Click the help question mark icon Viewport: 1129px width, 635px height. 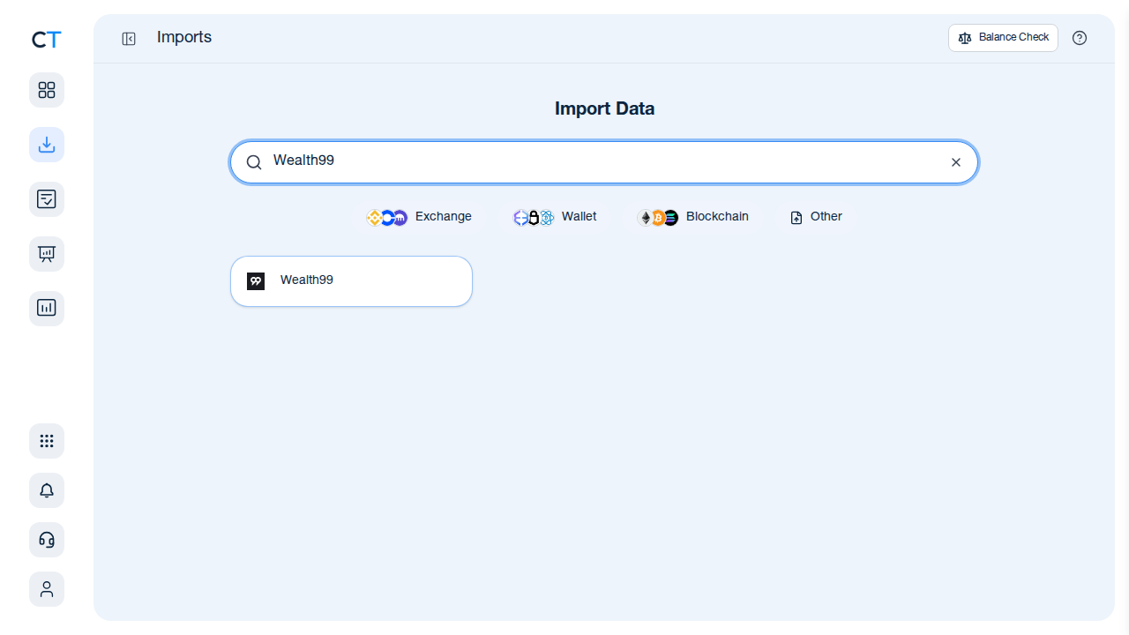pyautogui.click(x=1080, y=38)
